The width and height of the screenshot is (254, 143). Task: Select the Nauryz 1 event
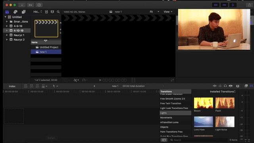click(x=17, y=35)
